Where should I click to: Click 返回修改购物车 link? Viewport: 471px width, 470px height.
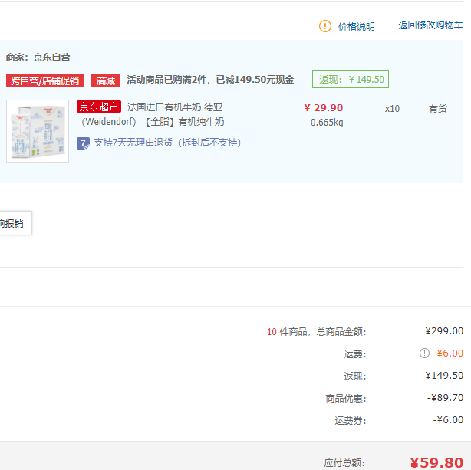click(x=430, y=25)
